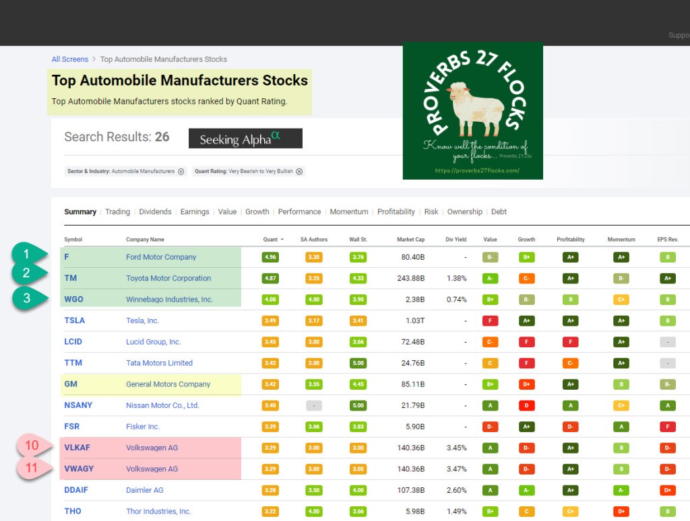690x521 pixels.
Task: Switch to the Momentum tab
Action: point(348,212)
